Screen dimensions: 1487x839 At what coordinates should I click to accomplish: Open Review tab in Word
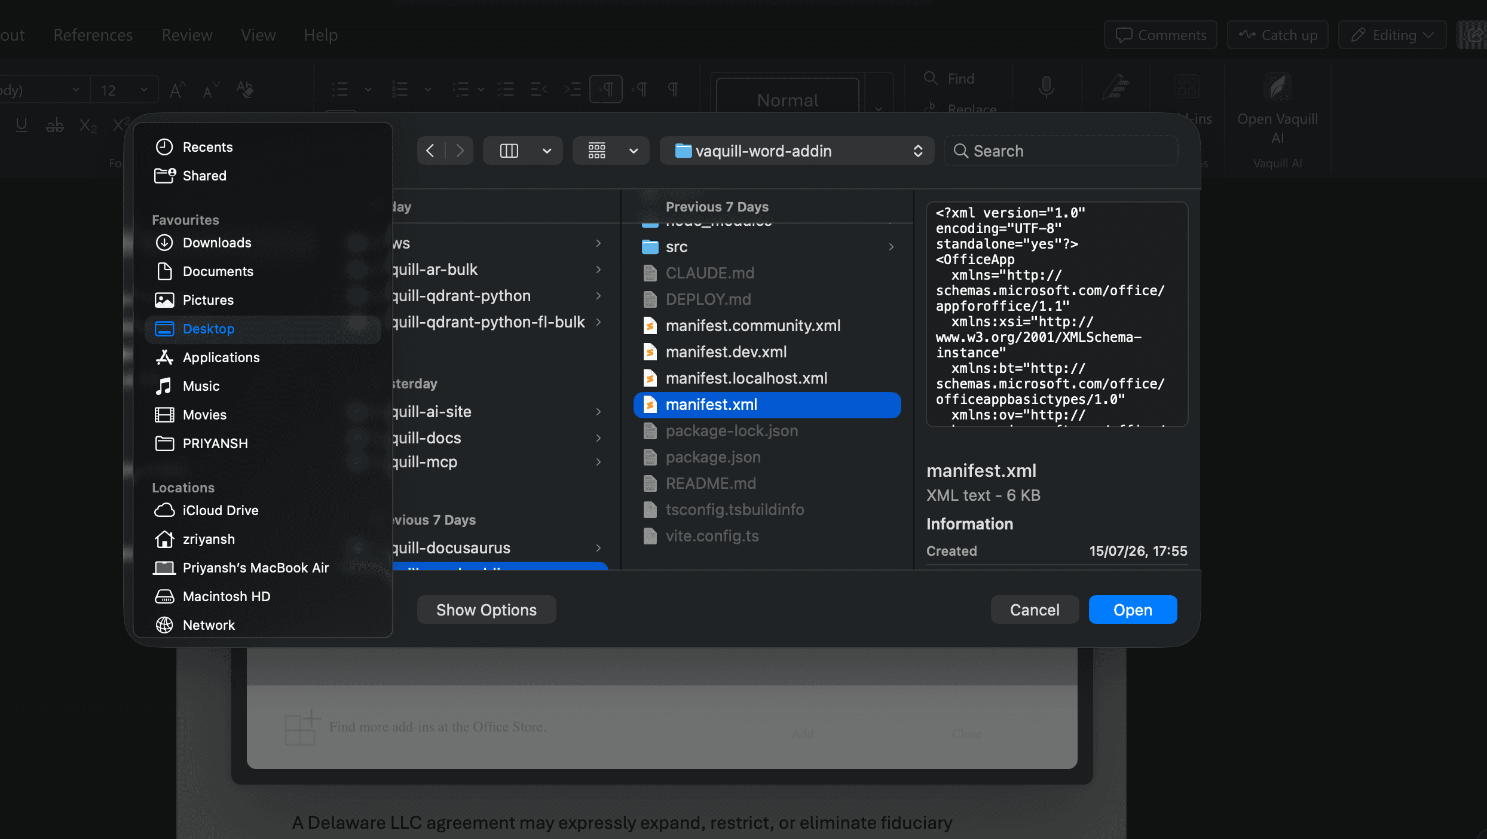point(186,35)
